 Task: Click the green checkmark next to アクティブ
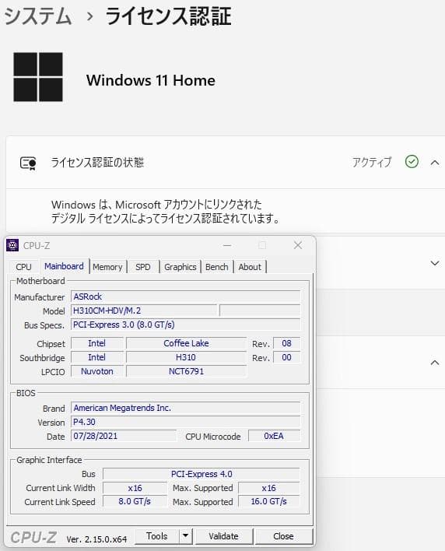coord(412,162)
